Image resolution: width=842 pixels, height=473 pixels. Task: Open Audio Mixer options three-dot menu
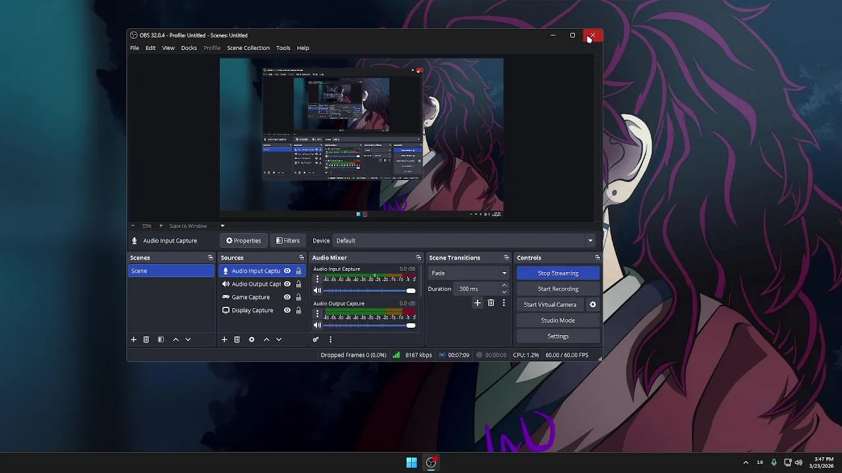[330, 340]
